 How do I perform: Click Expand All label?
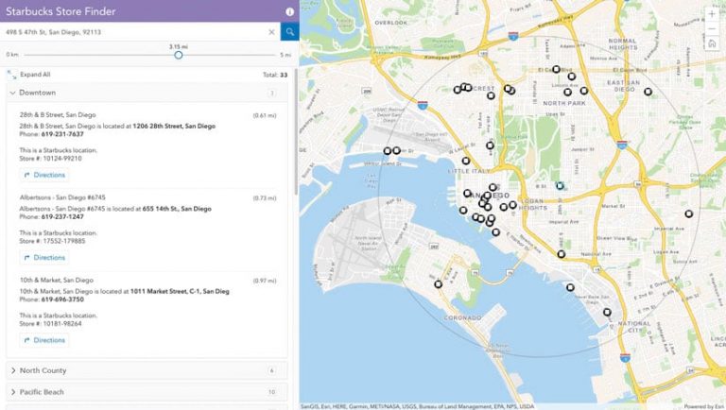pos(35,75)
